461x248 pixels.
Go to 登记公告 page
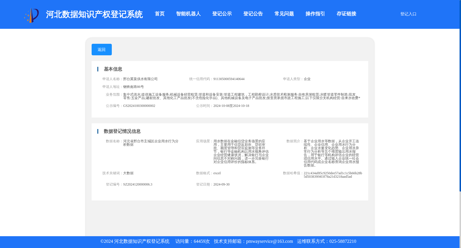click(253, 14)
